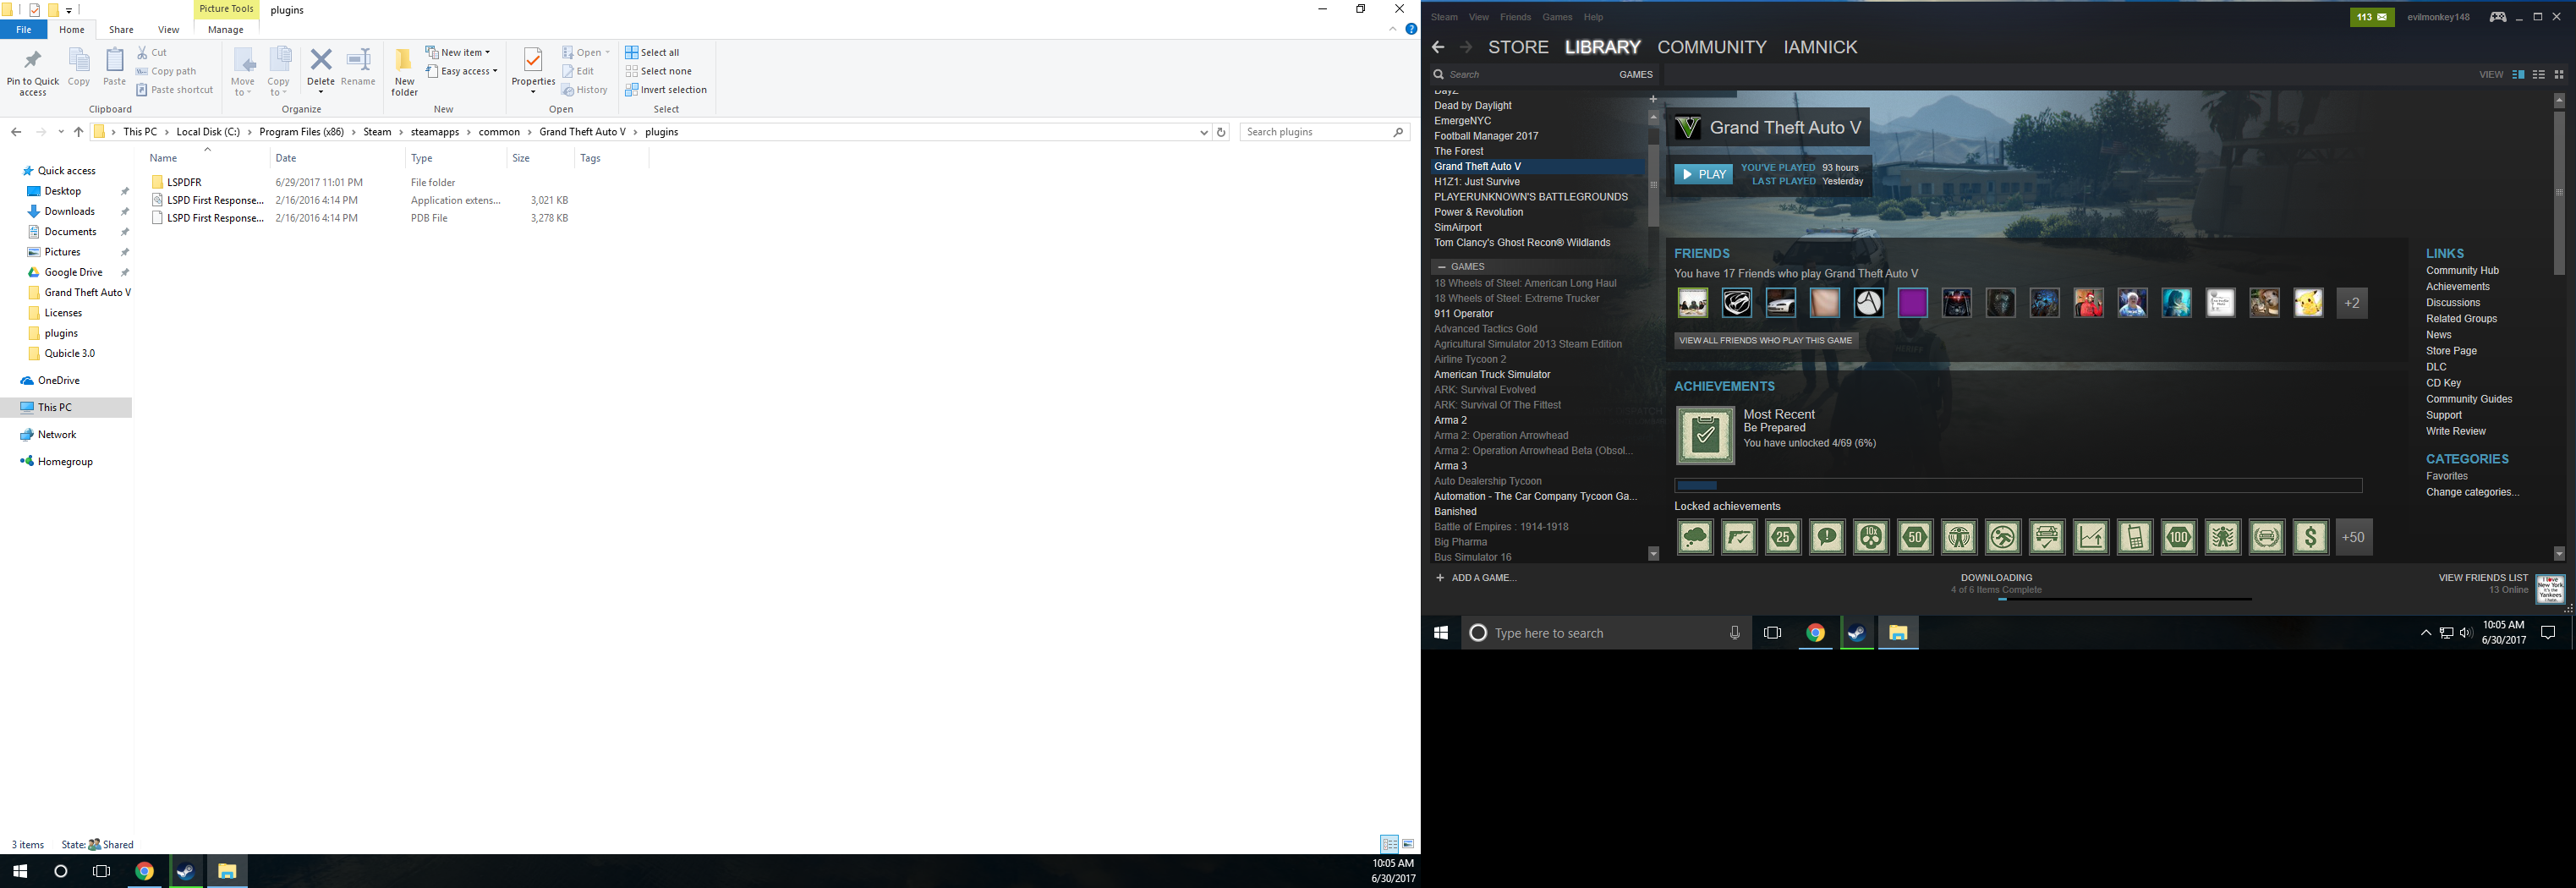Select the LSPDFR folder

click(x=184, y=182)
